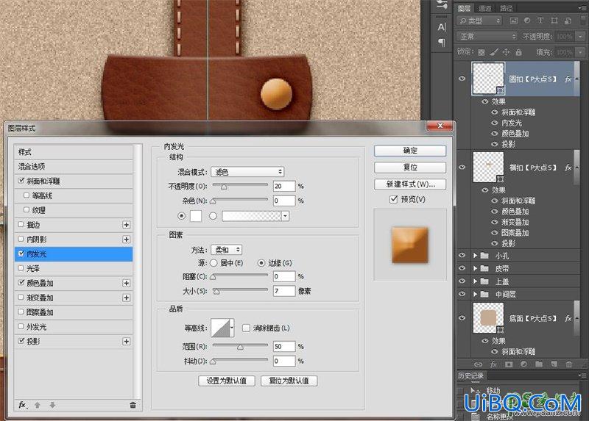Select the 图层 tab
589x421 pixels.
coord(465,8)
